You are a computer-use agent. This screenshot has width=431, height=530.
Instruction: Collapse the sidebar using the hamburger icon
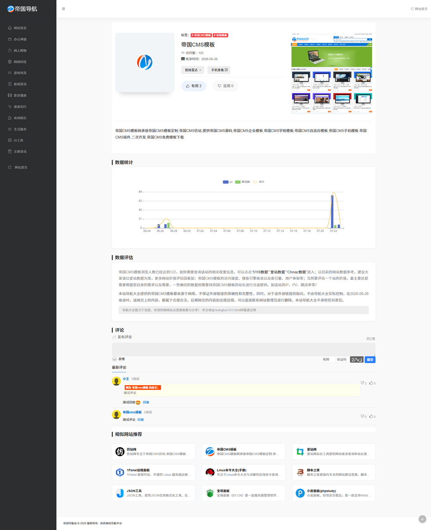(x=63, y=9)
